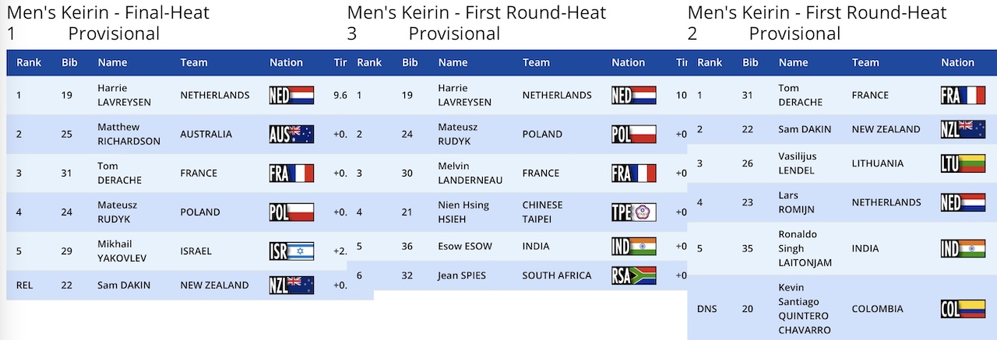997x340 pixels.
Task: Select the TPE Chinese Taipei flag
Action: click(x=634, y=212)
